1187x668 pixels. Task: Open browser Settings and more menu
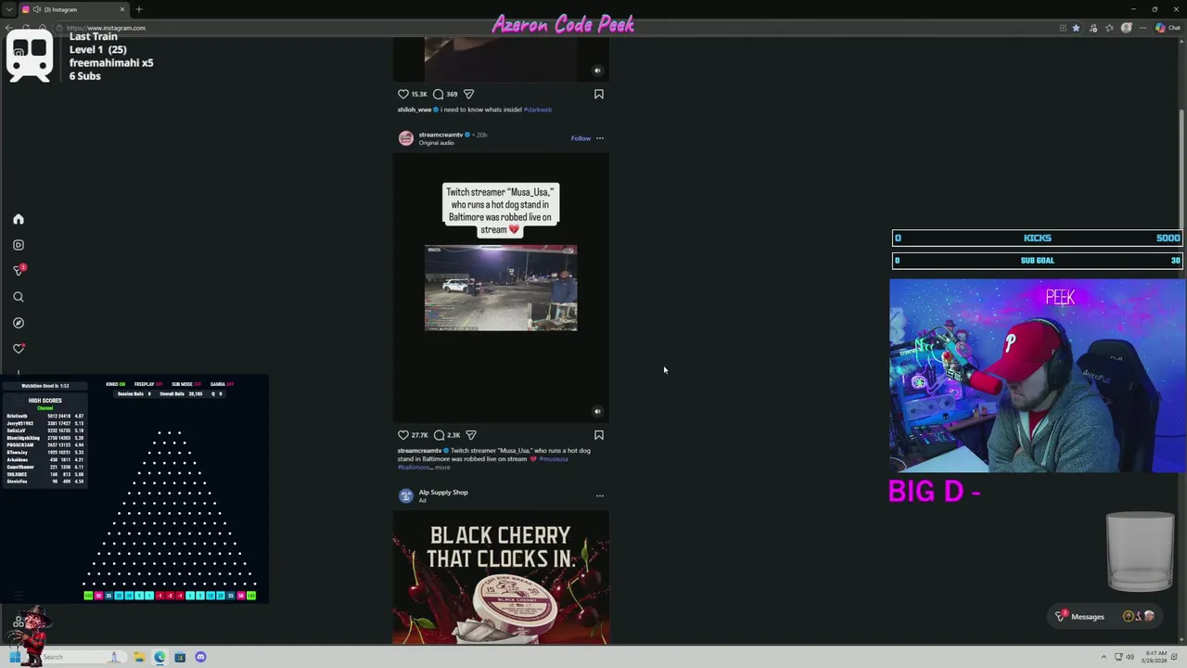point(1142,28)
